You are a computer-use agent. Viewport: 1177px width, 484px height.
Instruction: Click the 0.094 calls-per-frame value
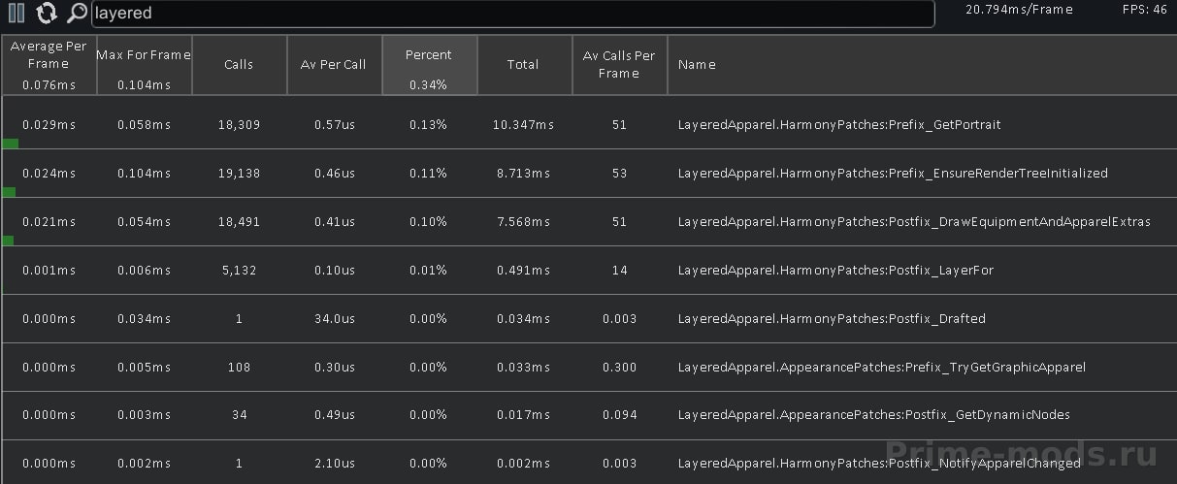click(619, 416)
